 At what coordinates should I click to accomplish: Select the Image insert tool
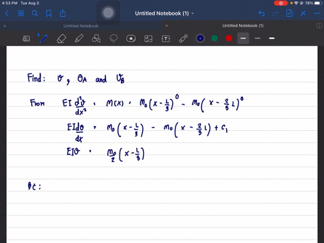(x=148, y=38)
